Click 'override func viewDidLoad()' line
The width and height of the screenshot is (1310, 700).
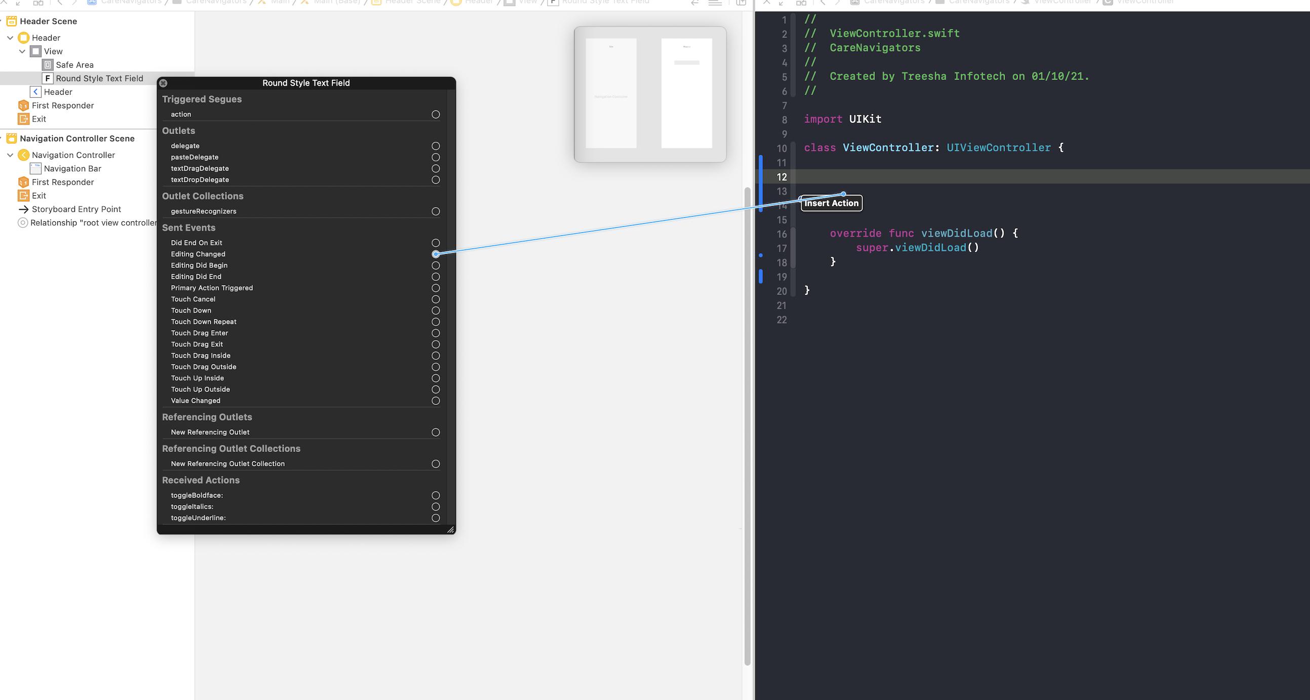(x=924, y=233)
